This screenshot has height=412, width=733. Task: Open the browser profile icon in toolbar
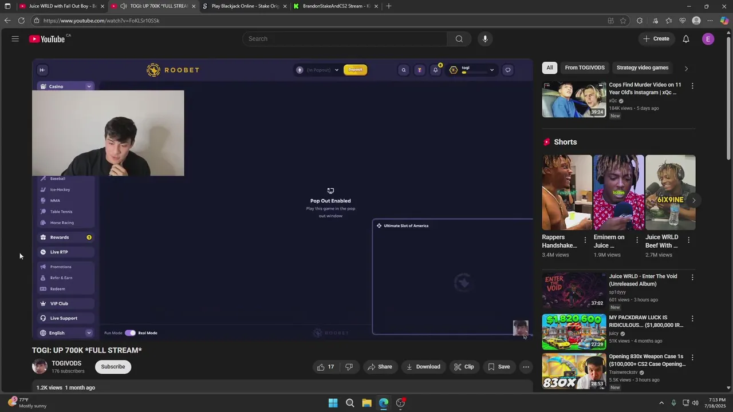[x=696, y=21]
